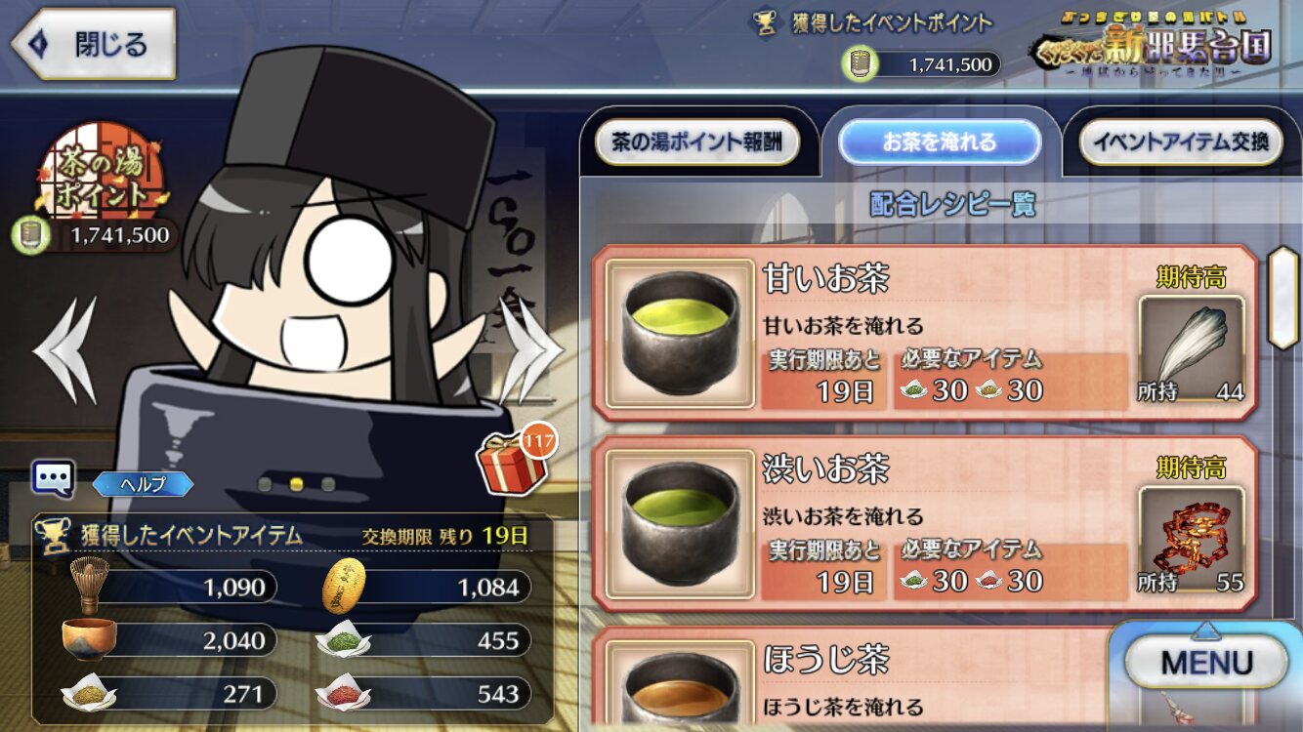This screenshot has width=1303, height=732.
Task: Switch to 茶の湯ポイント報酬 tab
Action: pyautogui.click(x=697, y=142)
